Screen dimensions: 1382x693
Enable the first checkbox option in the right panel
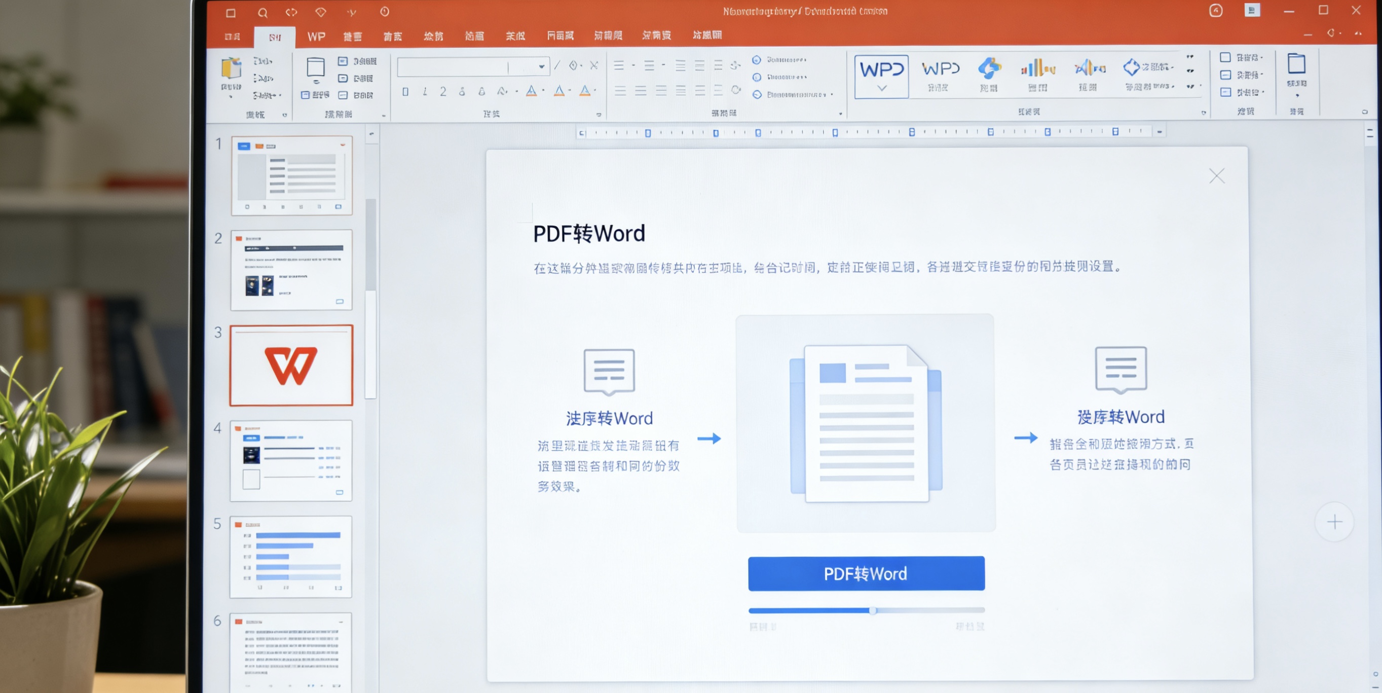click(1225, 57)
